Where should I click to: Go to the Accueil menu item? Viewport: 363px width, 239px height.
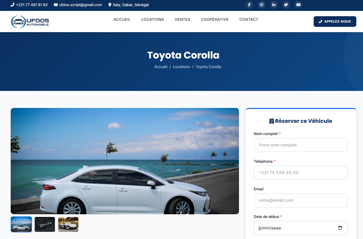tap(122, 19)
